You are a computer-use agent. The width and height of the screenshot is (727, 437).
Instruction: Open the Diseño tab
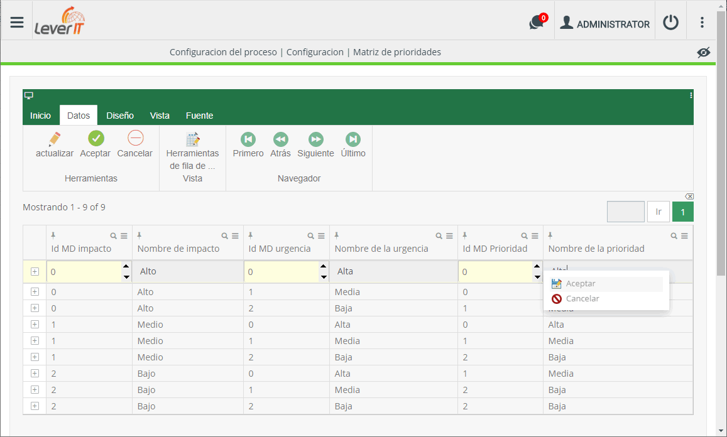click(120, 116)
